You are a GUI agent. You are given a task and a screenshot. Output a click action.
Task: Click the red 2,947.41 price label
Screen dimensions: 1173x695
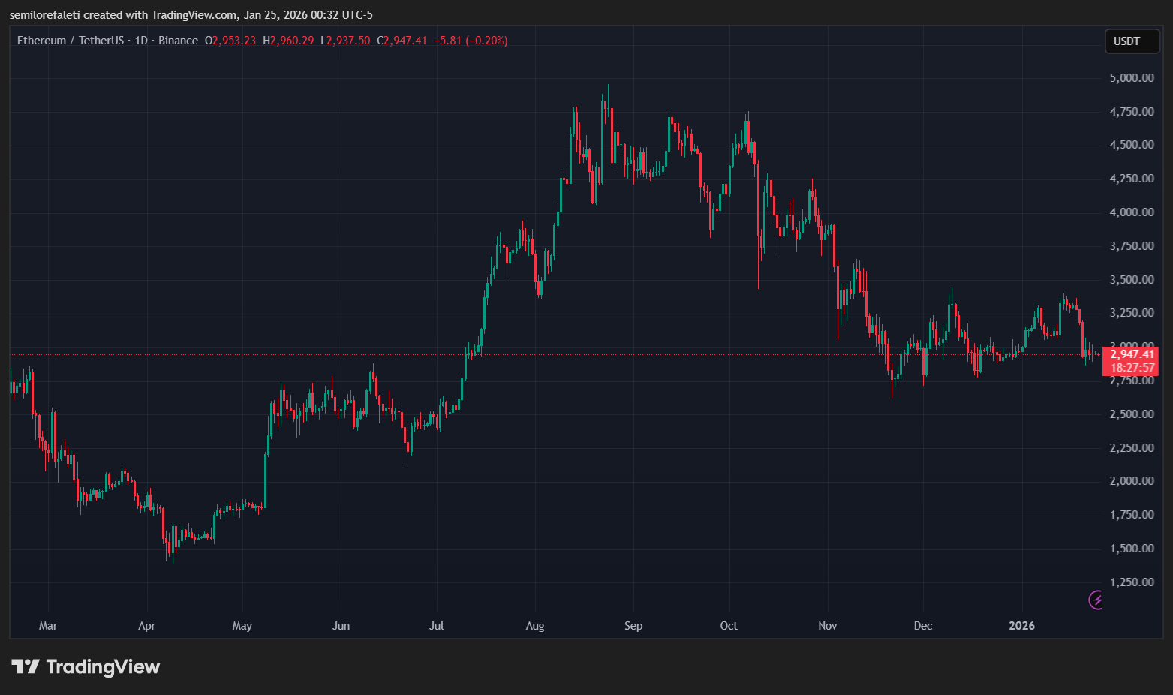tap(1132, 354)
